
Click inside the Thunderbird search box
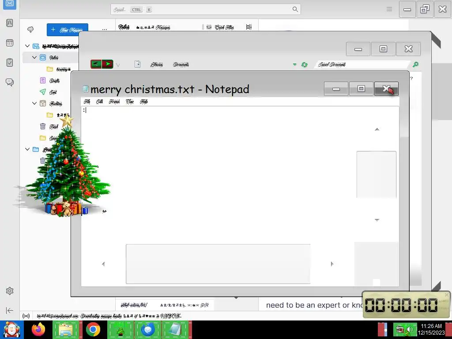205,10
